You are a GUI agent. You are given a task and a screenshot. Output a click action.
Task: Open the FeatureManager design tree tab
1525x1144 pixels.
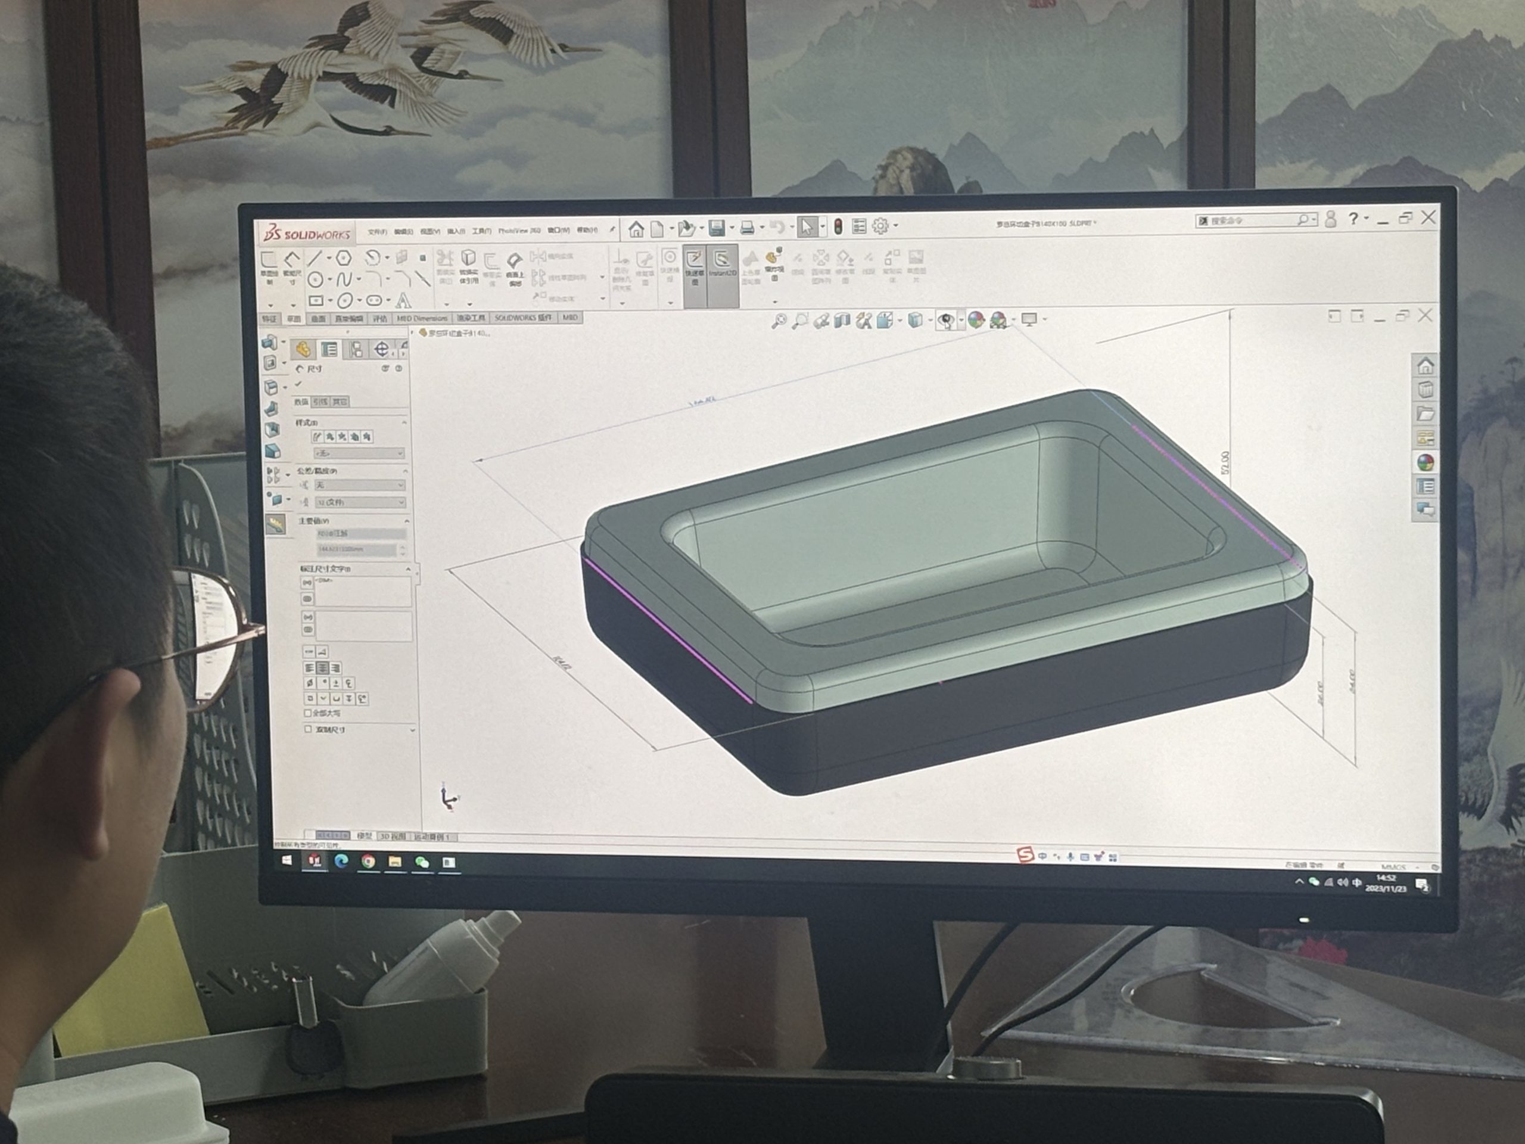[x=302, y=350]
